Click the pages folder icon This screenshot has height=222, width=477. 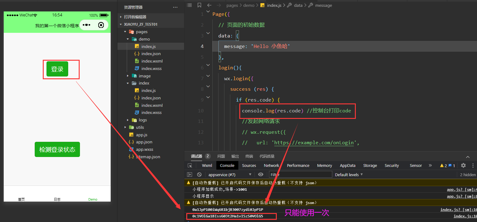tap(131, 32)
